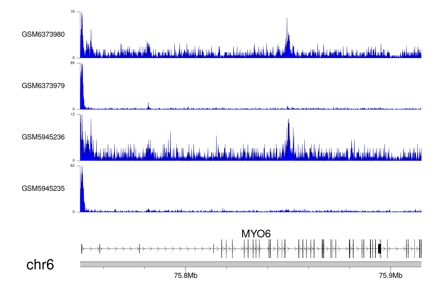Select the GSM5945236 track name
The image size is (444, 290).
coord(43,137)
